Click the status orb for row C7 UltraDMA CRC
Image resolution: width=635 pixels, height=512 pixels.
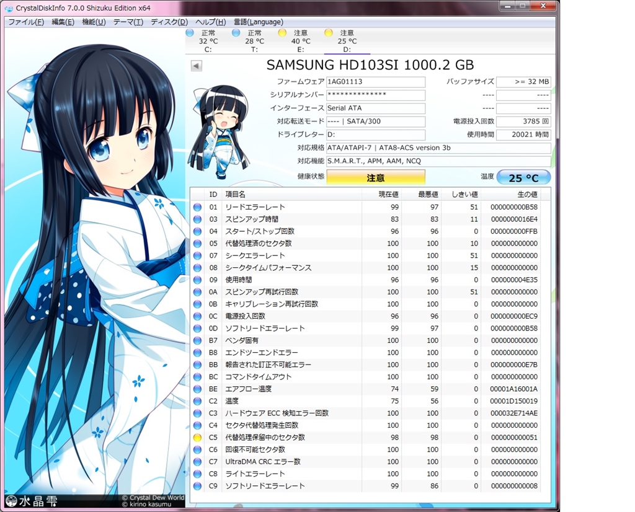[x=197, y=462]
